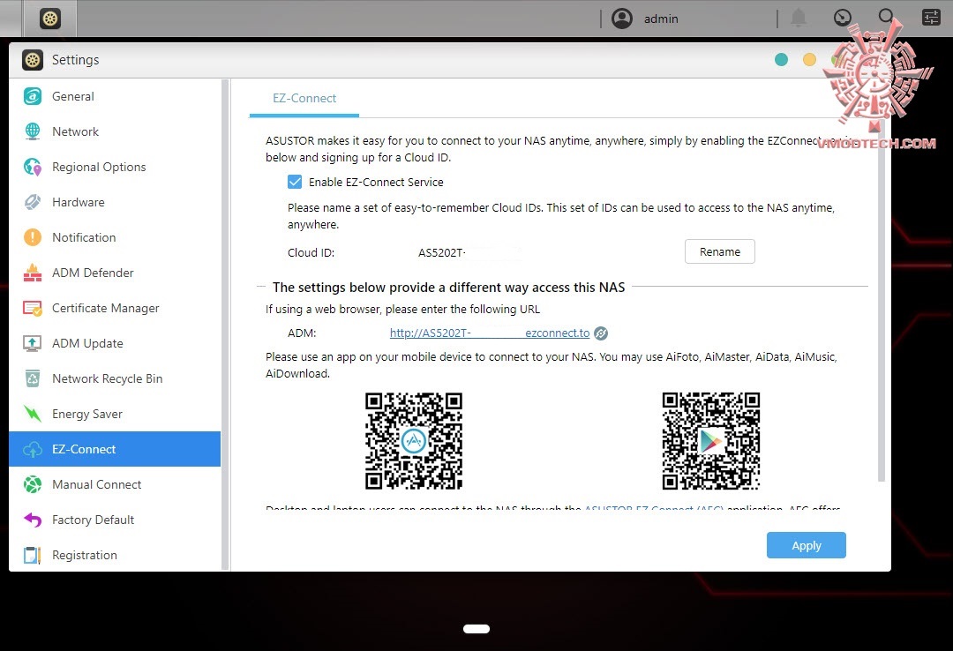Viewport: 953px width, 651px height.
Task: Click the Rename button for Cloud ID
Action: [720, 251]
